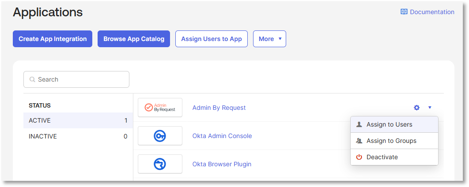Click Create App Integration button

tap(53, 39)
